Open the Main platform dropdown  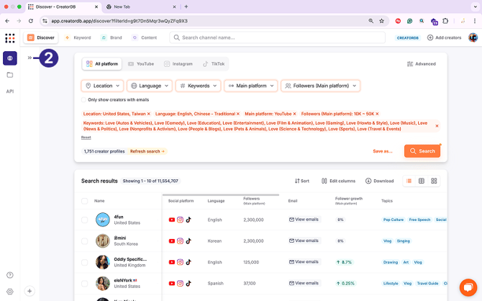[251, 86]
